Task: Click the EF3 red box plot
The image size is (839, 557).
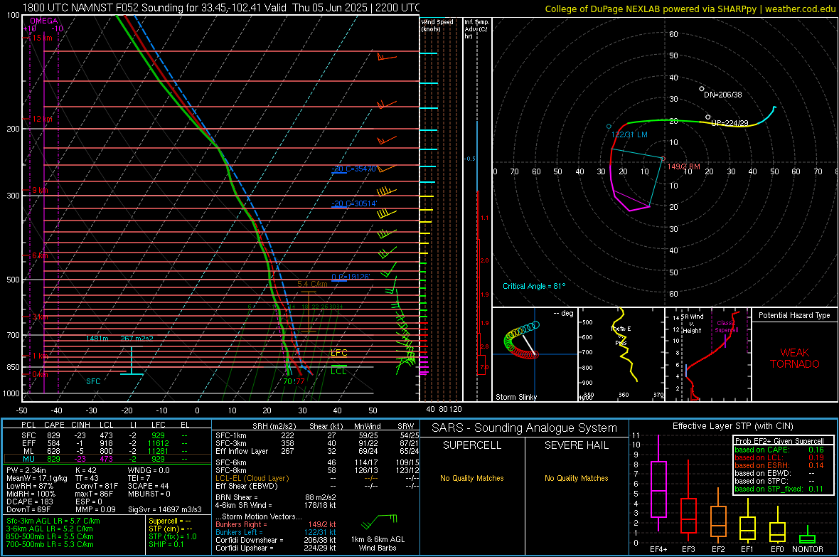Action: 688,516
